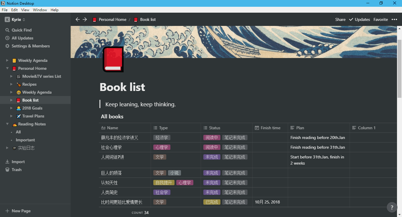Open the Edit menu
The image size is (402, 217).
[x=14, y=10]
